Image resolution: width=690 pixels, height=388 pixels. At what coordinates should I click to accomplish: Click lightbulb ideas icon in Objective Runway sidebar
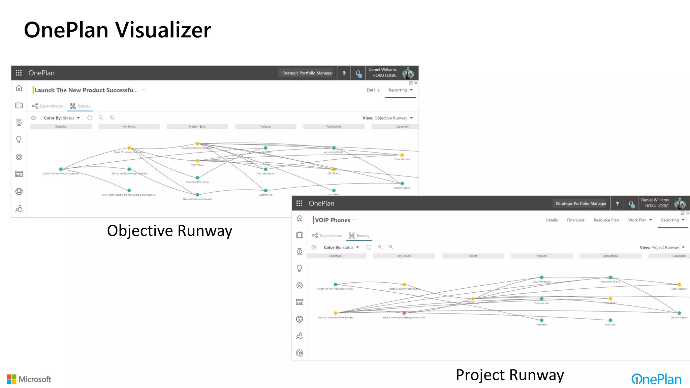pos(19,139)
